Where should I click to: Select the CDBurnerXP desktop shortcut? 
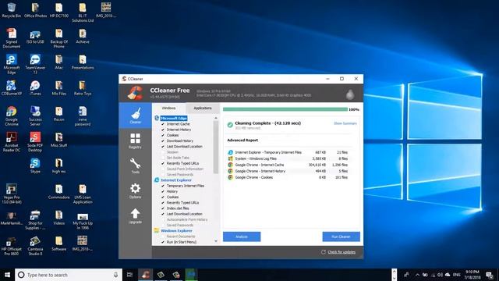coord(12,88)
